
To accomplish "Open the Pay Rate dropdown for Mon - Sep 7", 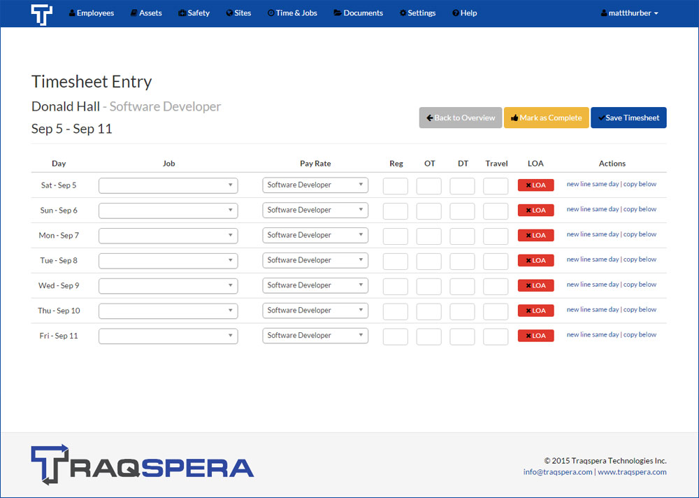I will (315, 235).
